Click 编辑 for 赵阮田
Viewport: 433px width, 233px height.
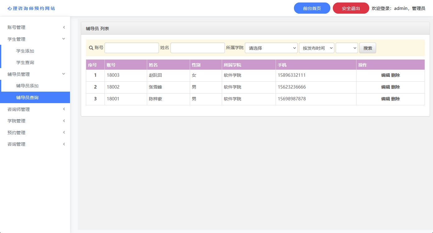[385, 75]
